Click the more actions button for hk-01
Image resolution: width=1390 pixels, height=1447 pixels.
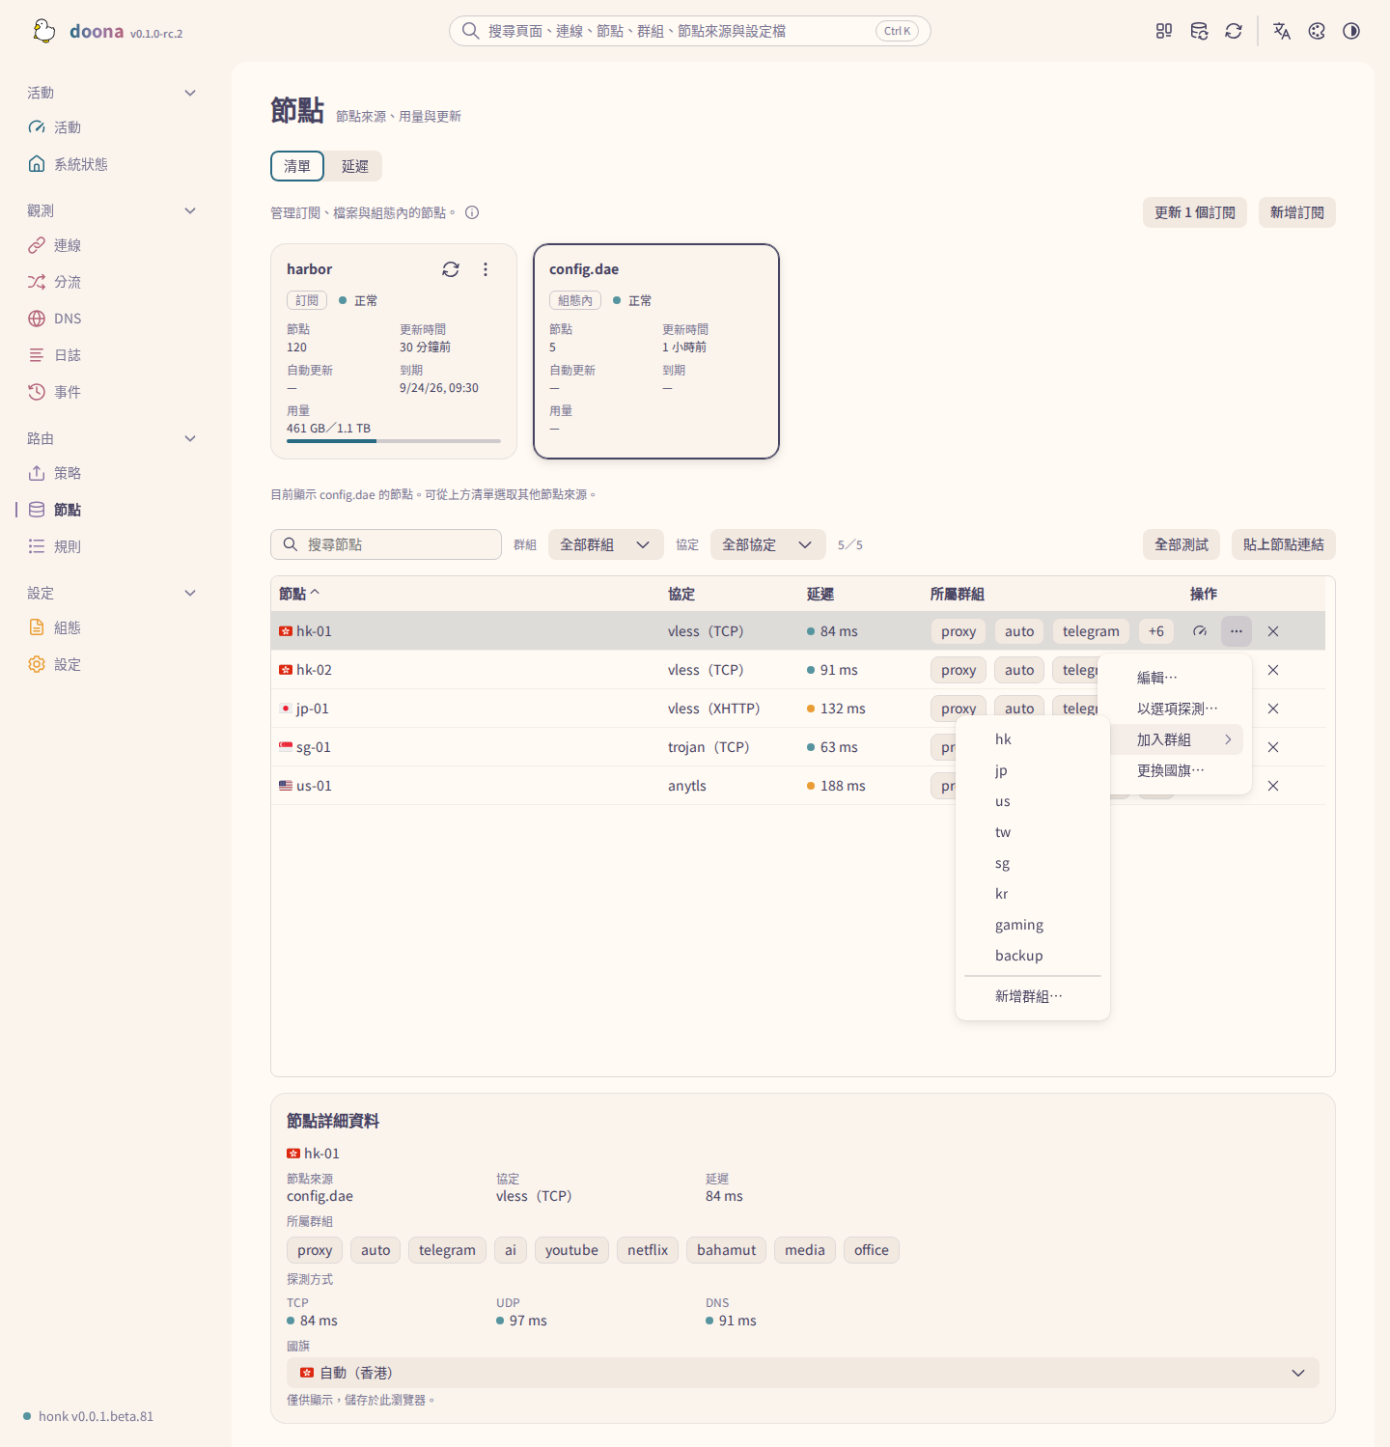coord(1237,631)
